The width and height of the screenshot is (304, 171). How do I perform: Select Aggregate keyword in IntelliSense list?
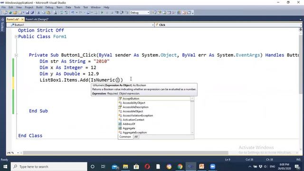129,128
